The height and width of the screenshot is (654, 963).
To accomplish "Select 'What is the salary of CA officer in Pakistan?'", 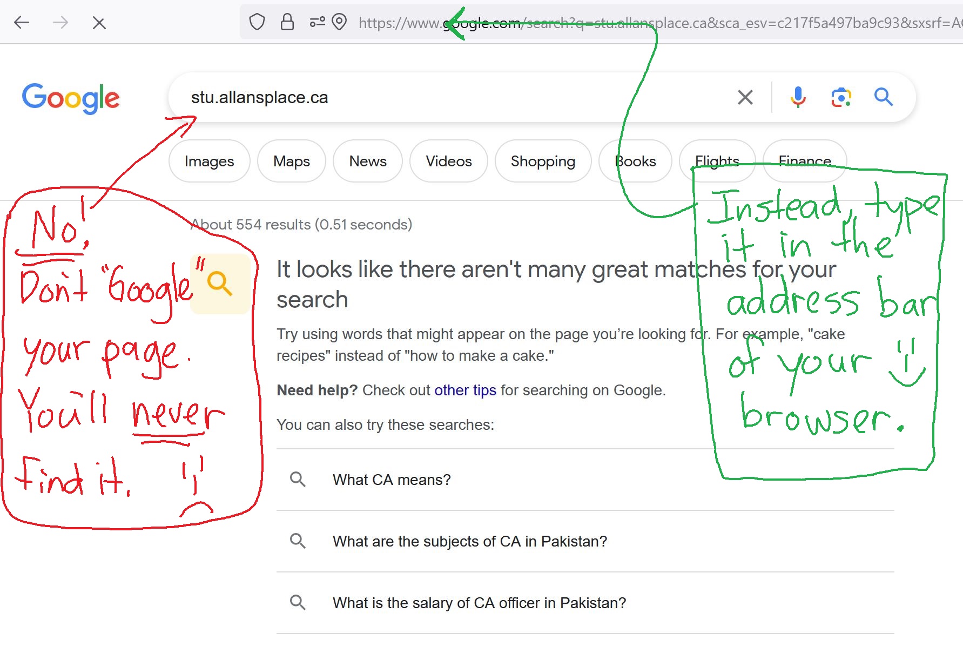I will point(585,603).
